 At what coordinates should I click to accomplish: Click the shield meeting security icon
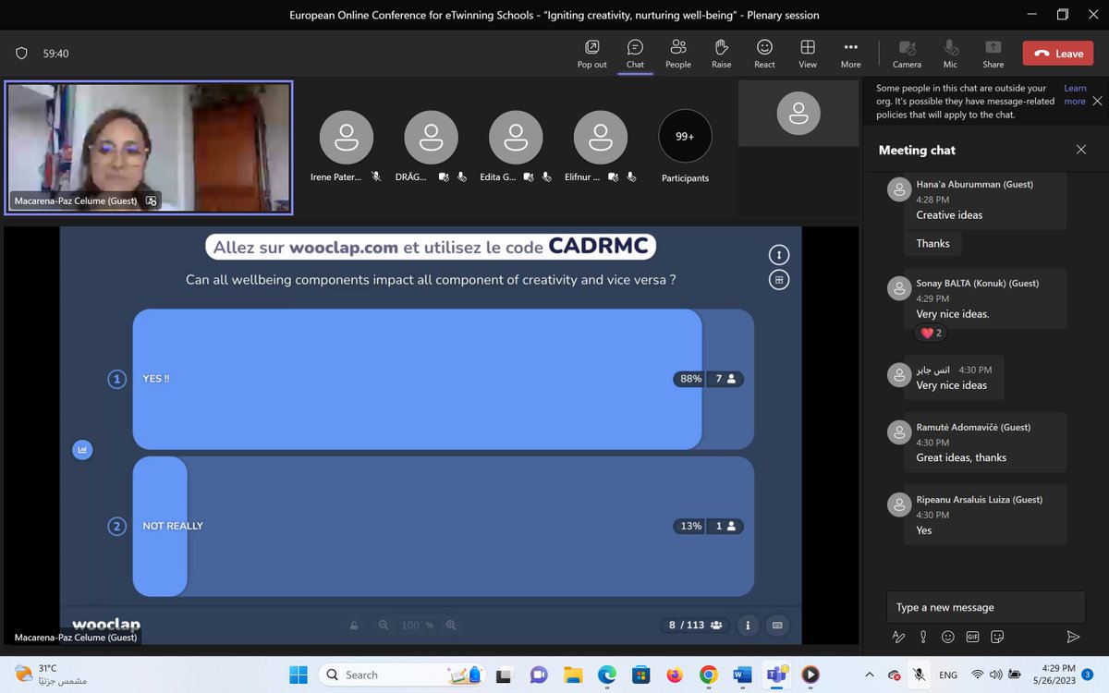(x=20, y=54)
